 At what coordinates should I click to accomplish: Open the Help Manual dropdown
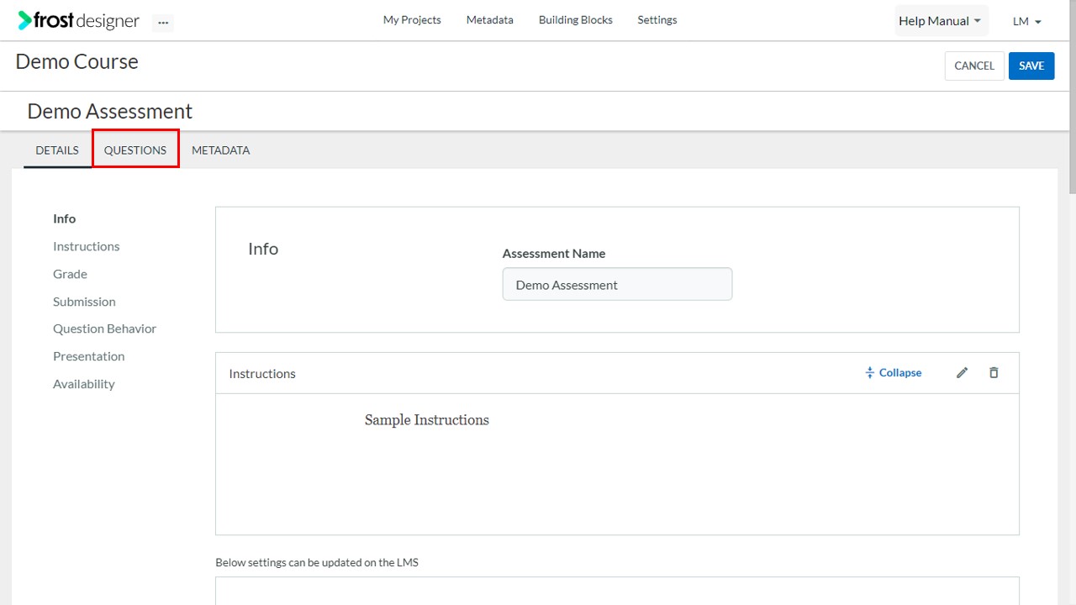pos(940,21)
